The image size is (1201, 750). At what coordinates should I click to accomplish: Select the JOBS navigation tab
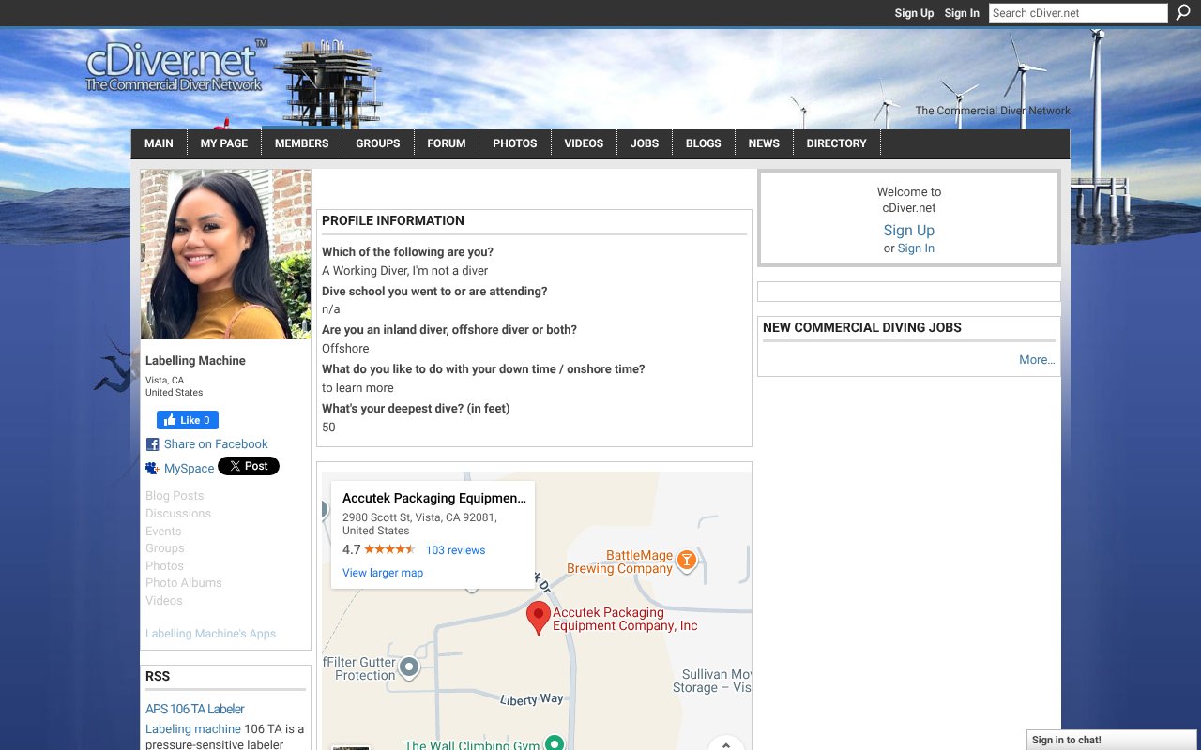pos(645,142)
